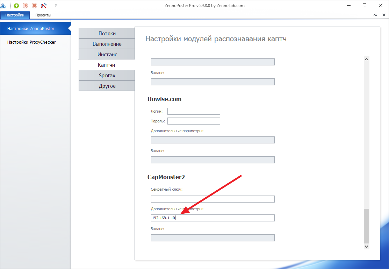
Task: Open the Другое settings section
Action: [x=107, y=86]
